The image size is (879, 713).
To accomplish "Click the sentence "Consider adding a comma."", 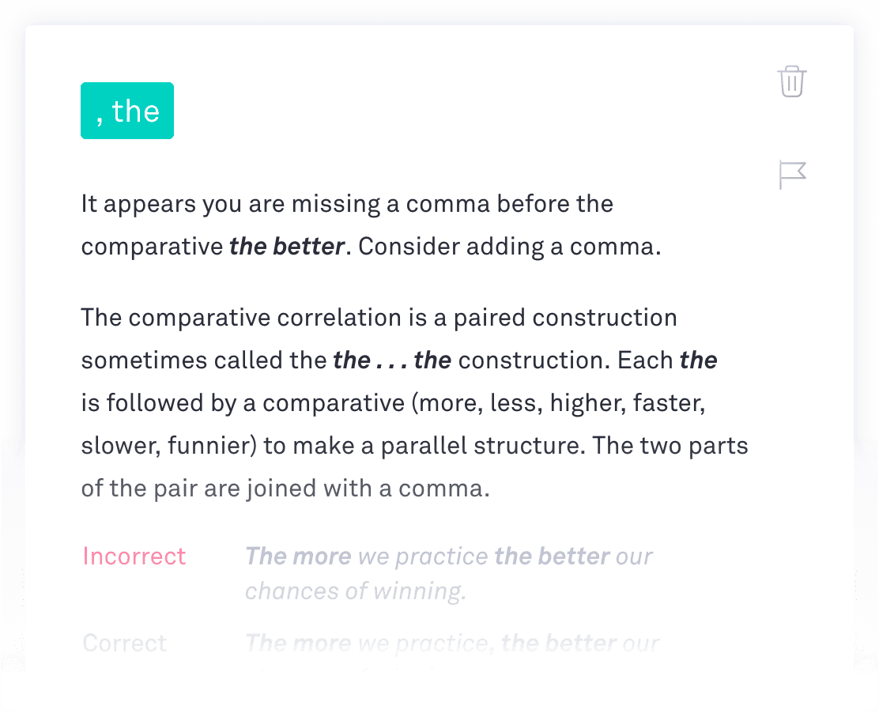I will pyautogui.click(x=510, y=247).
